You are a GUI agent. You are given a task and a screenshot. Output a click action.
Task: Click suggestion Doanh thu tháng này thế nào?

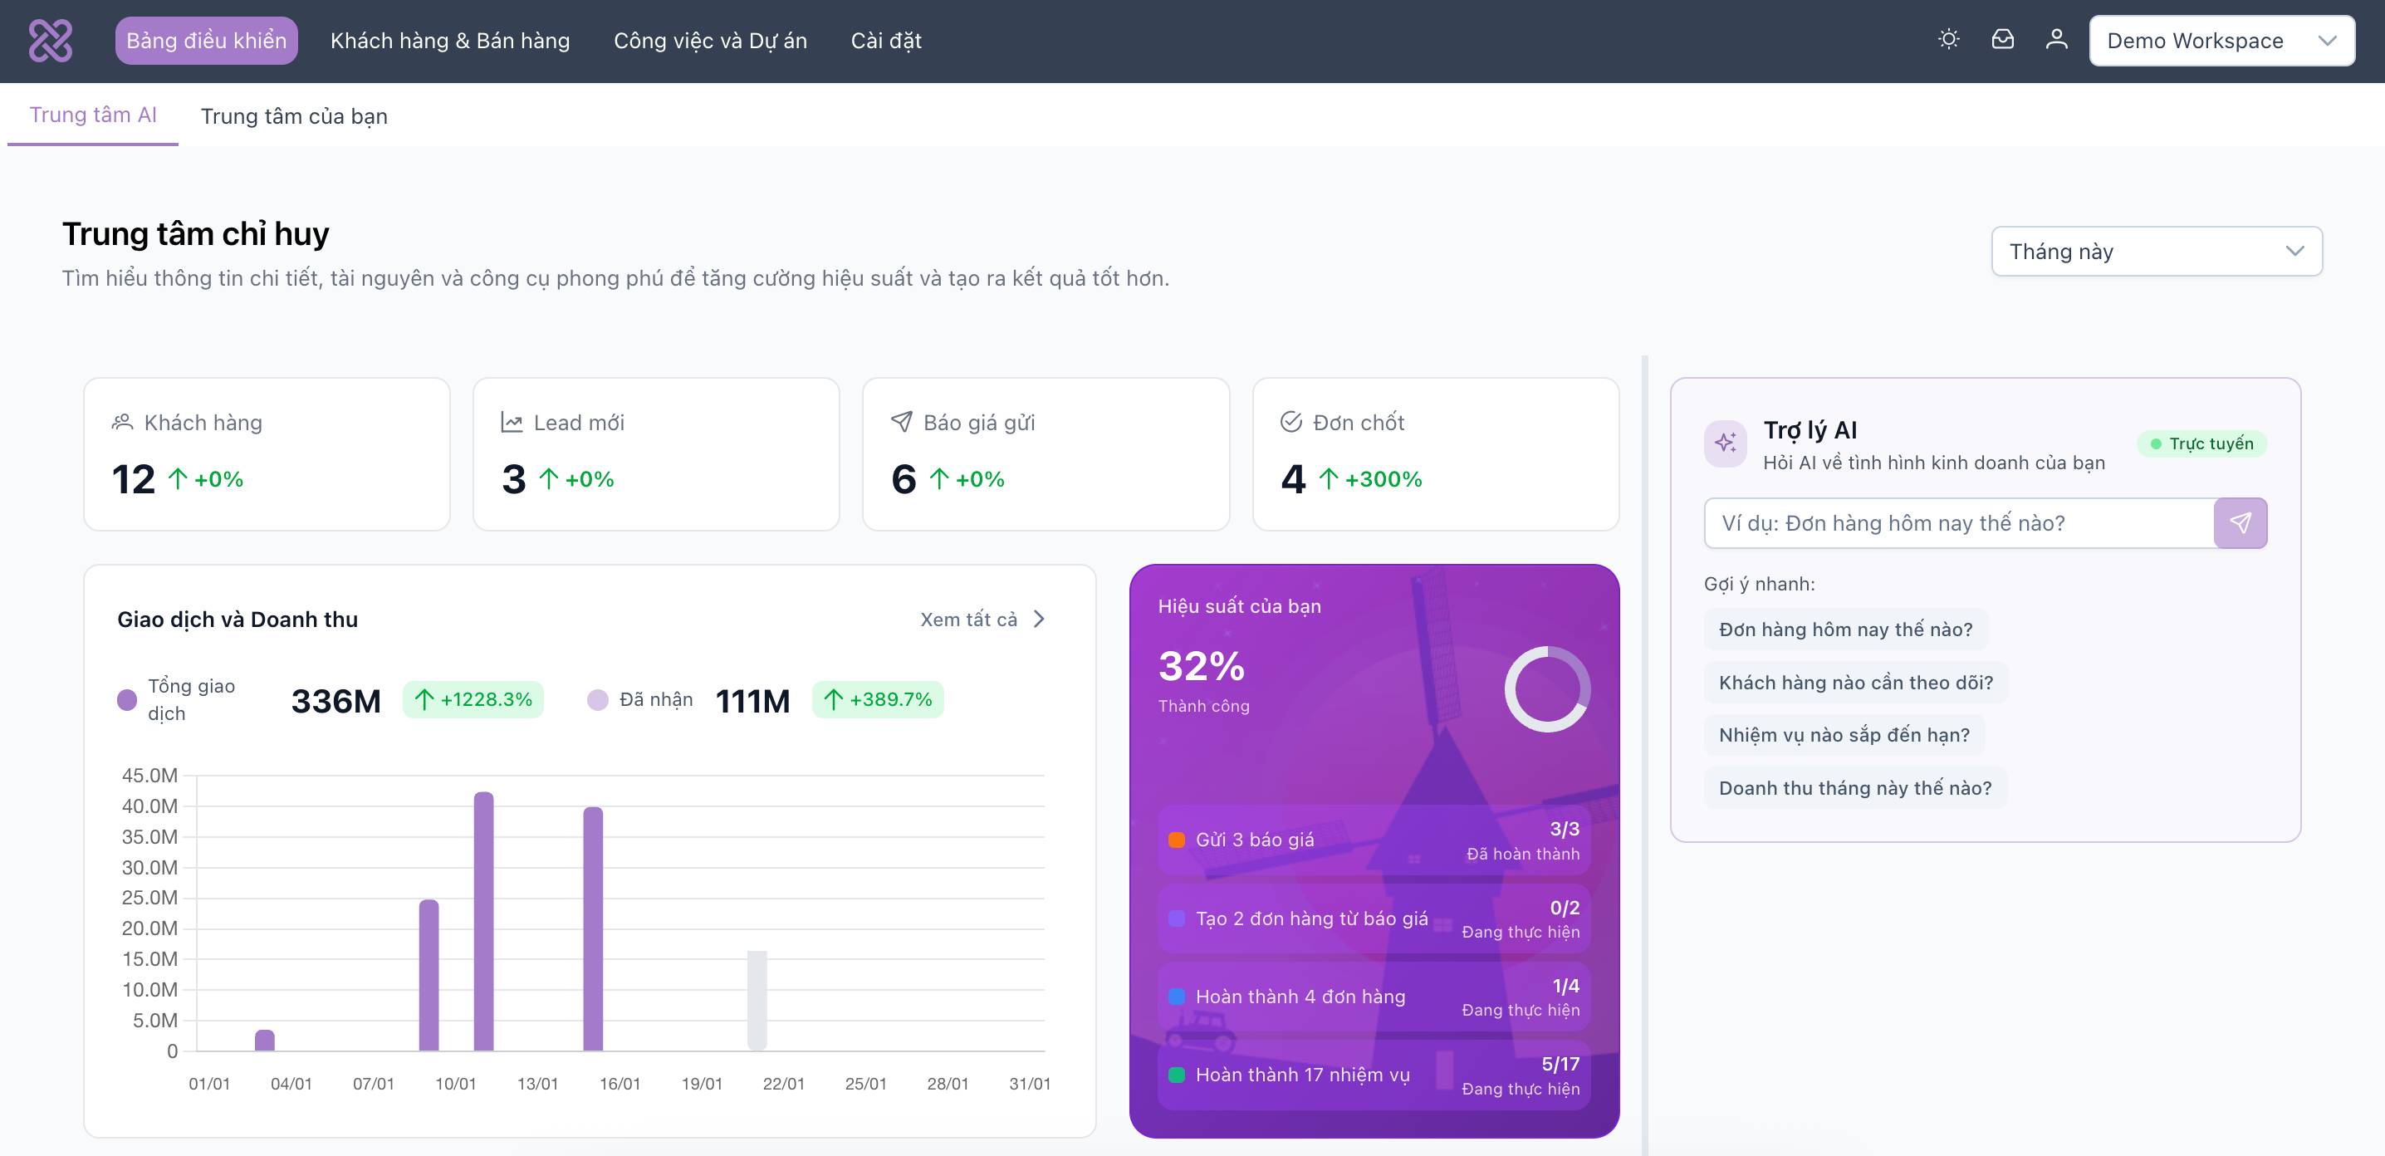click(1854, 786)
